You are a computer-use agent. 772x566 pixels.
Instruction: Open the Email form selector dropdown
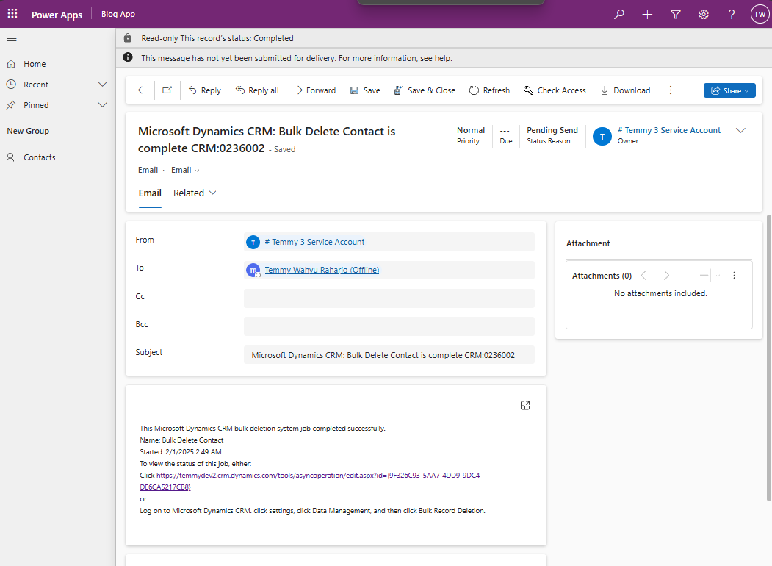point(185,170)
